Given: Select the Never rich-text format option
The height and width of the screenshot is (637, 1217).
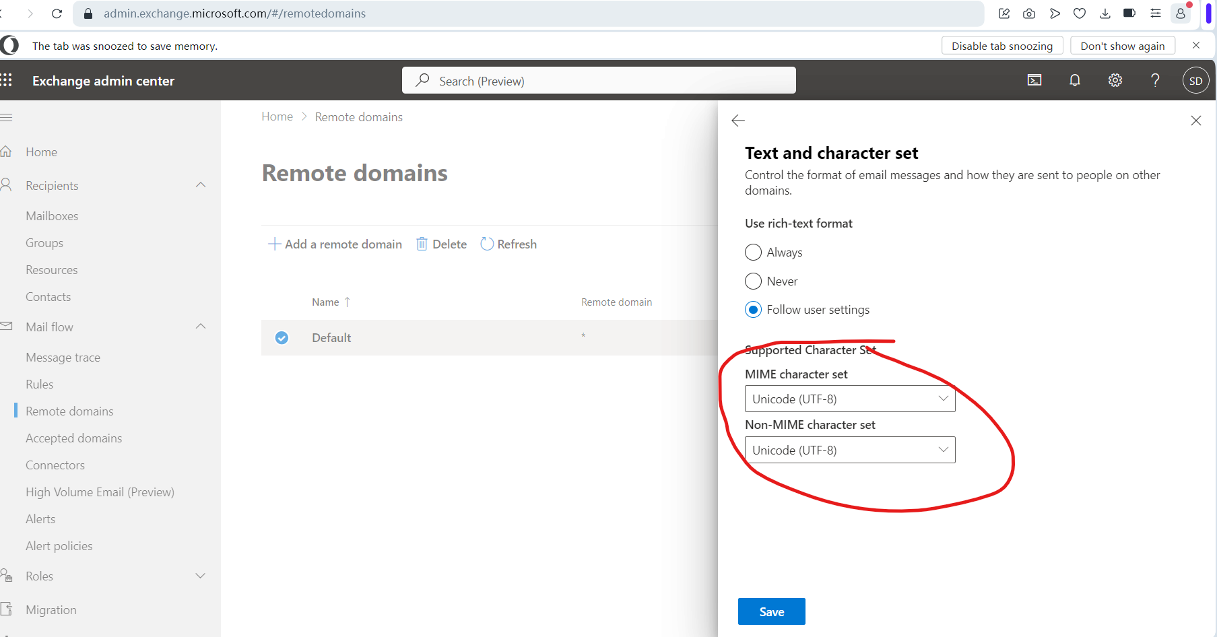Looking at the screenshot, I should click(x=753, y=281).
